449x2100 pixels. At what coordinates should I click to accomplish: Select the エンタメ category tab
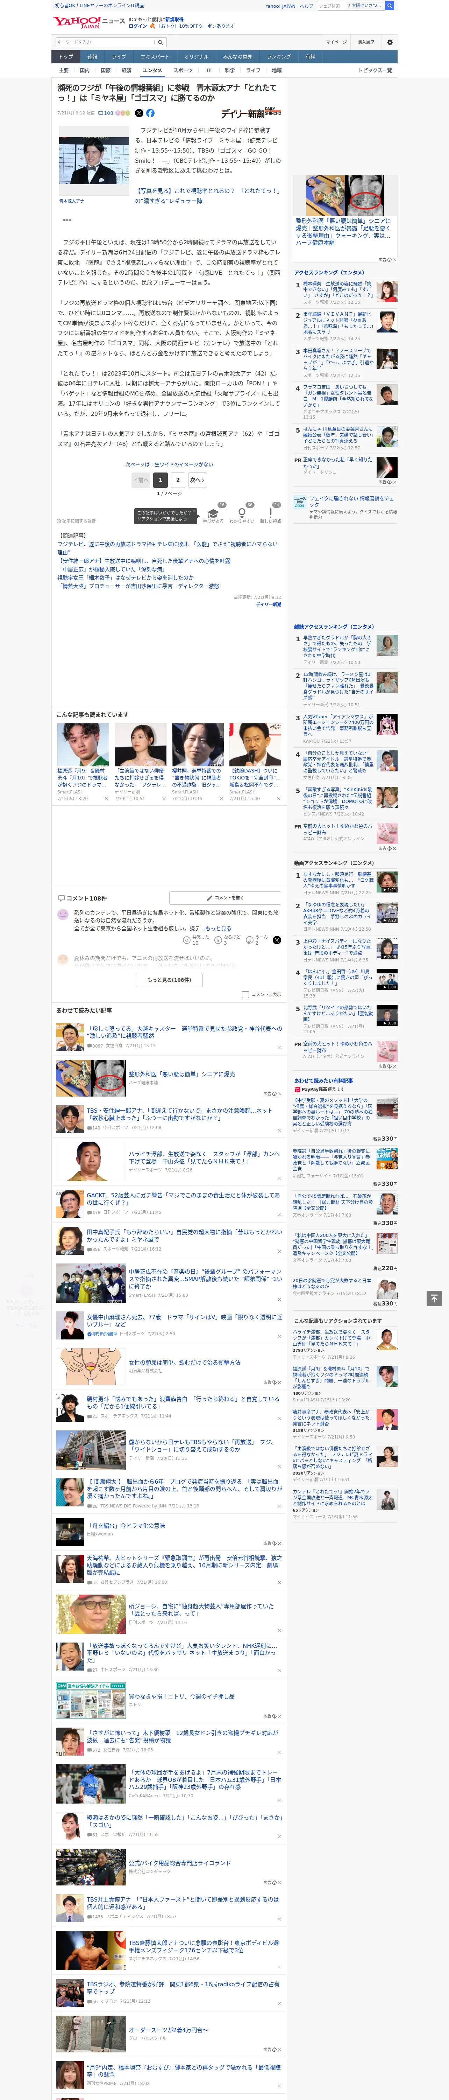click(152, 70)
